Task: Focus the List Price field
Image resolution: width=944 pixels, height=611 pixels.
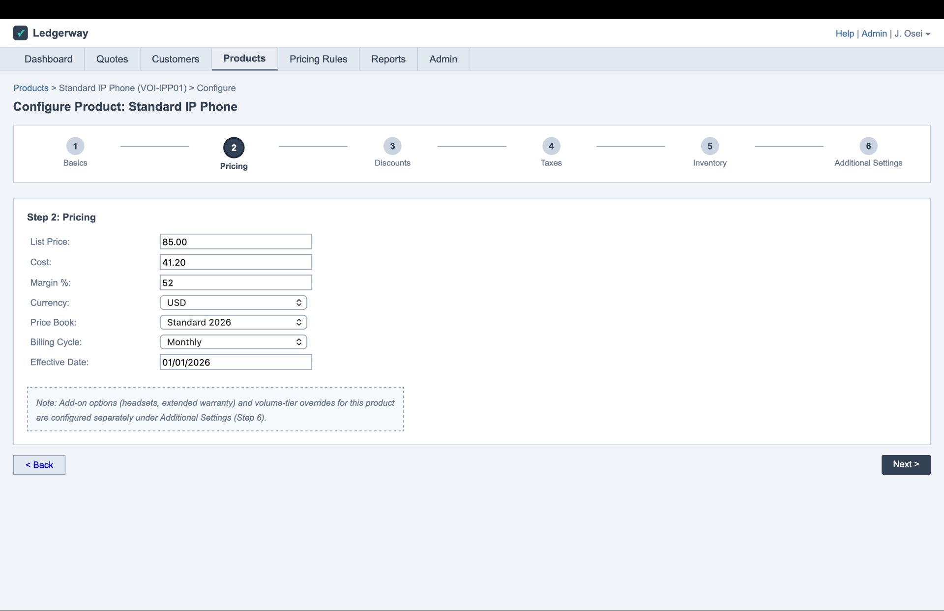Action: pyautogui.click(x=236, y=242)
